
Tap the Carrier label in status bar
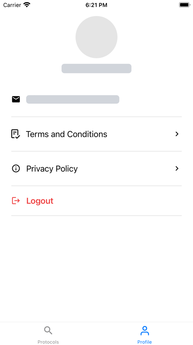click(12, 5)
